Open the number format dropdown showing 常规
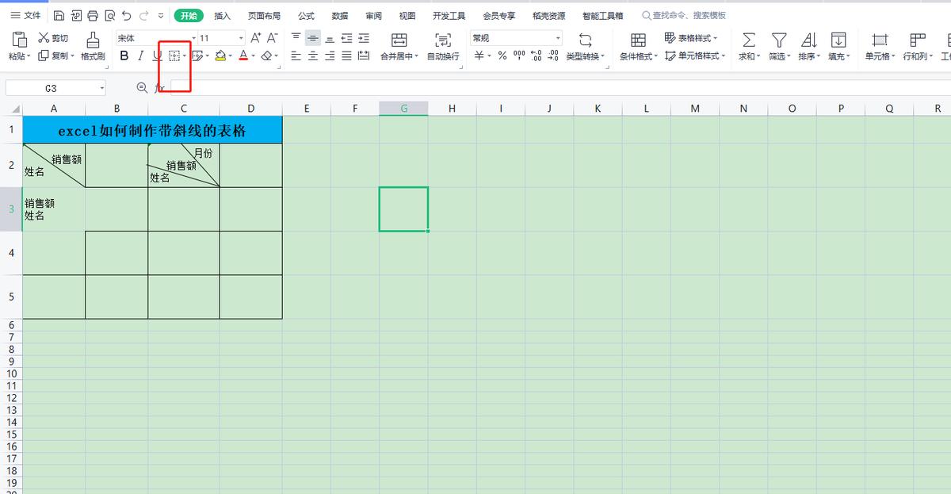951x494 pixels. click(x=515, y=38)
